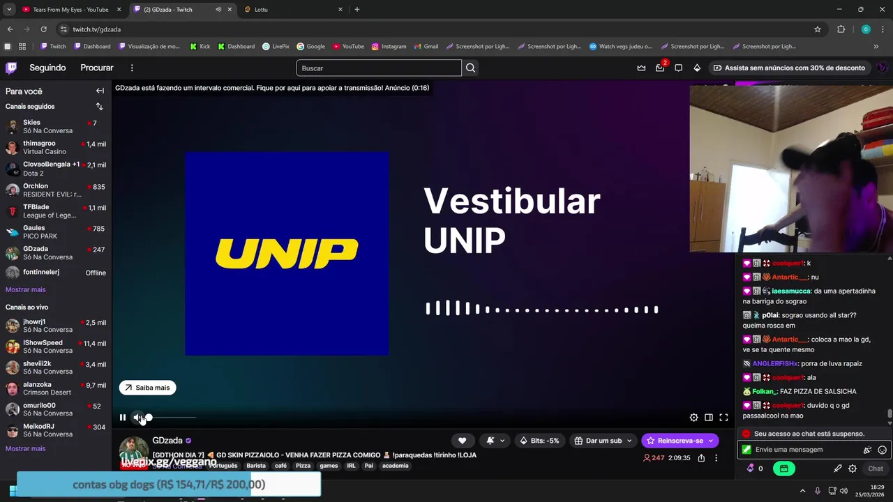
Task: Open IShowSpeed channel in the sidebar
Action: 56,347
